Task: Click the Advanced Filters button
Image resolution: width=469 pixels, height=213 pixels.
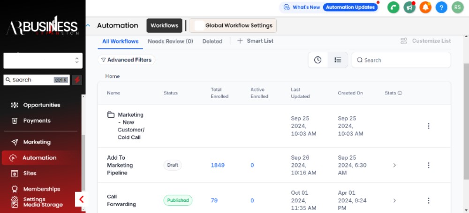Action: coord(126,60)
